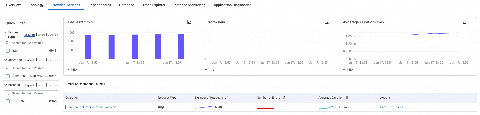
Task: Sort by Number of Requests column
Action: click(x=226, y=98)
